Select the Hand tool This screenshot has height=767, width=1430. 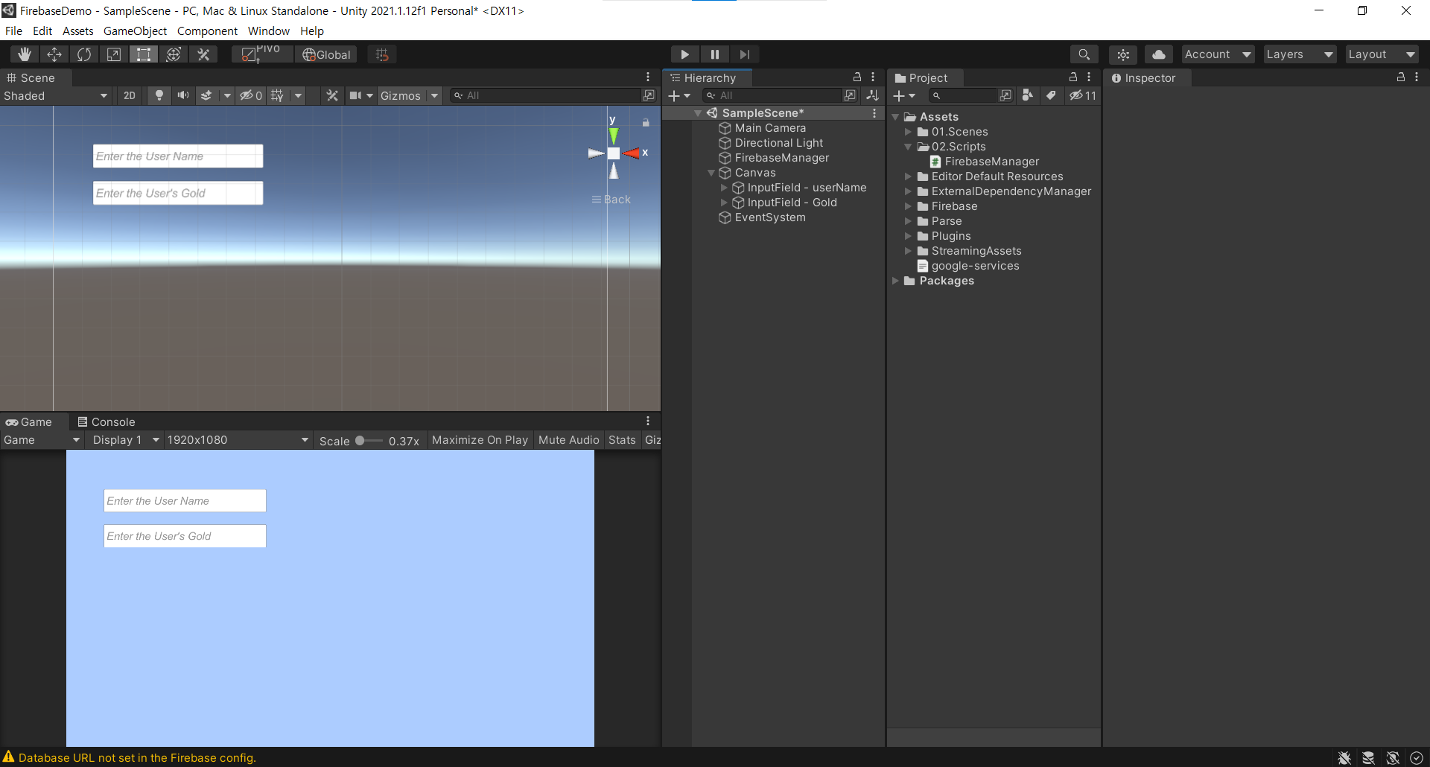[x=25, y=54]
